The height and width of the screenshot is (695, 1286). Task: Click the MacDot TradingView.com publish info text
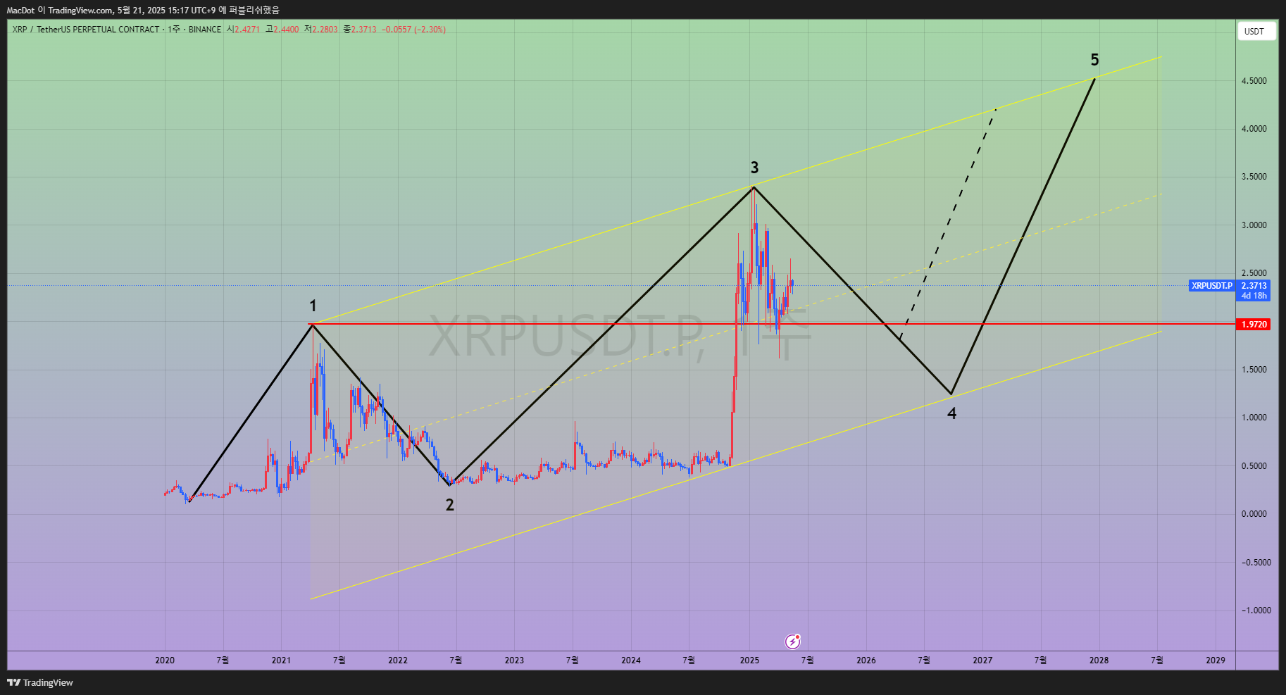(143, 11)
